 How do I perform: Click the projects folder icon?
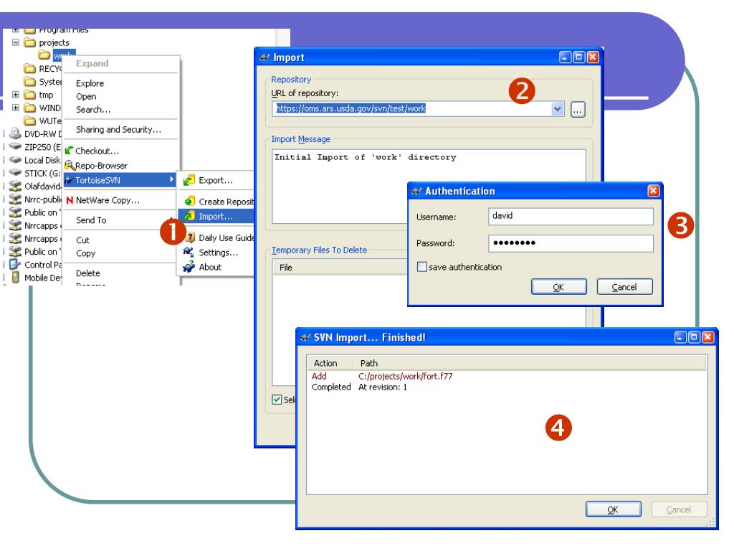[30, 42]
